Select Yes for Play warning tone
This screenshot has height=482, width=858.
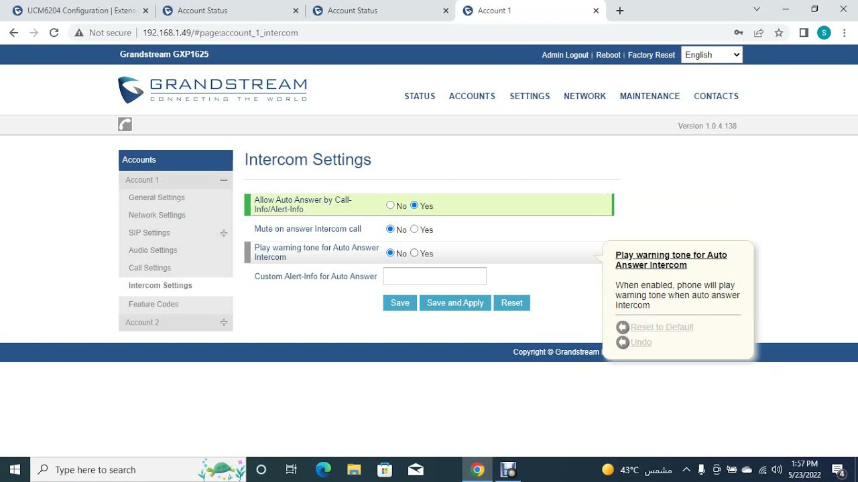(414, 252)
